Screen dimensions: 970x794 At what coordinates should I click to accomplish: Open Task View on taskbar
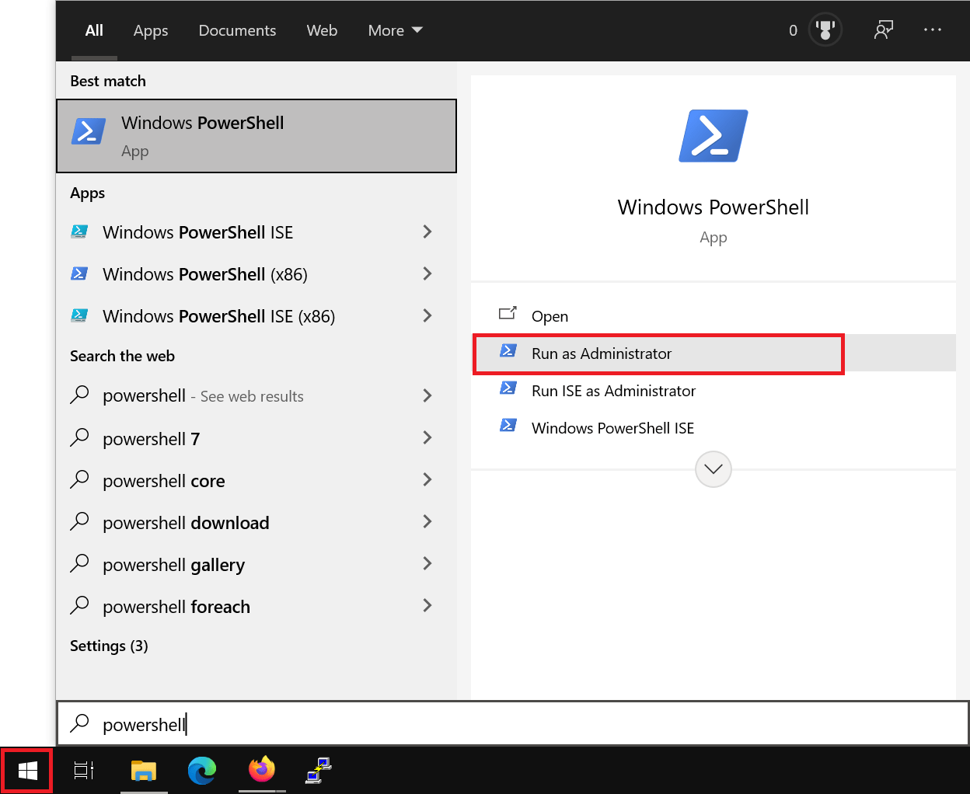click(84, 770)
